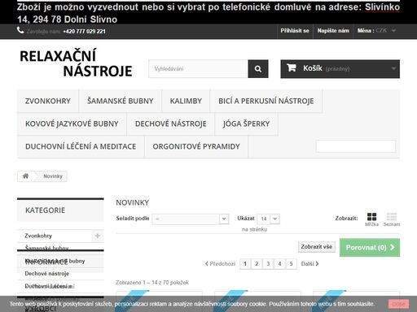Click the home breadcrumb icon

point(25,176)
